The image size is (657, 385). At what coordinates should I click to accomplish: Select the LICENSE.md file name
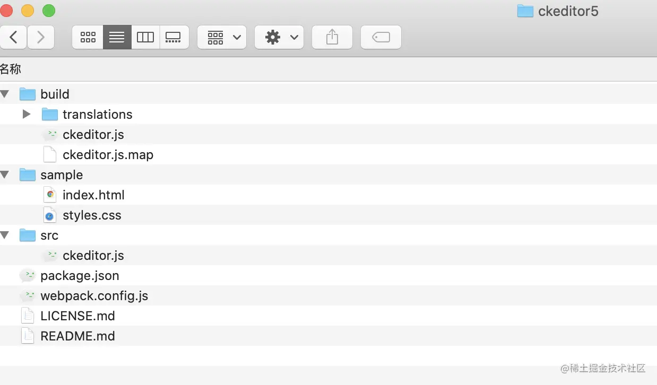[77, 316]
